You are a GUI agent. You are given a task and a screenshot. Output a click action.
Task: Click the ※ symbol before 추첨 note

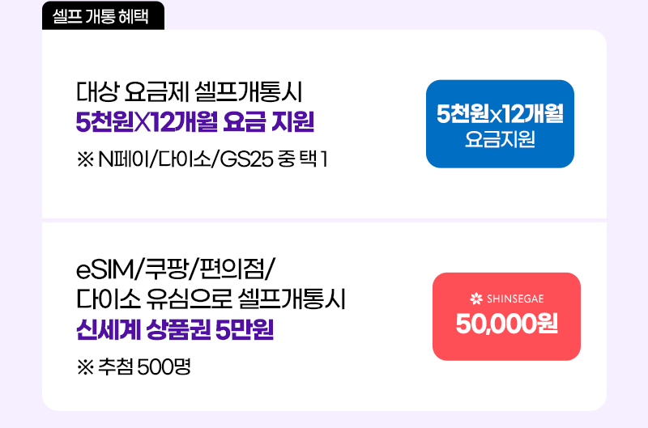(x=85, y=367)
